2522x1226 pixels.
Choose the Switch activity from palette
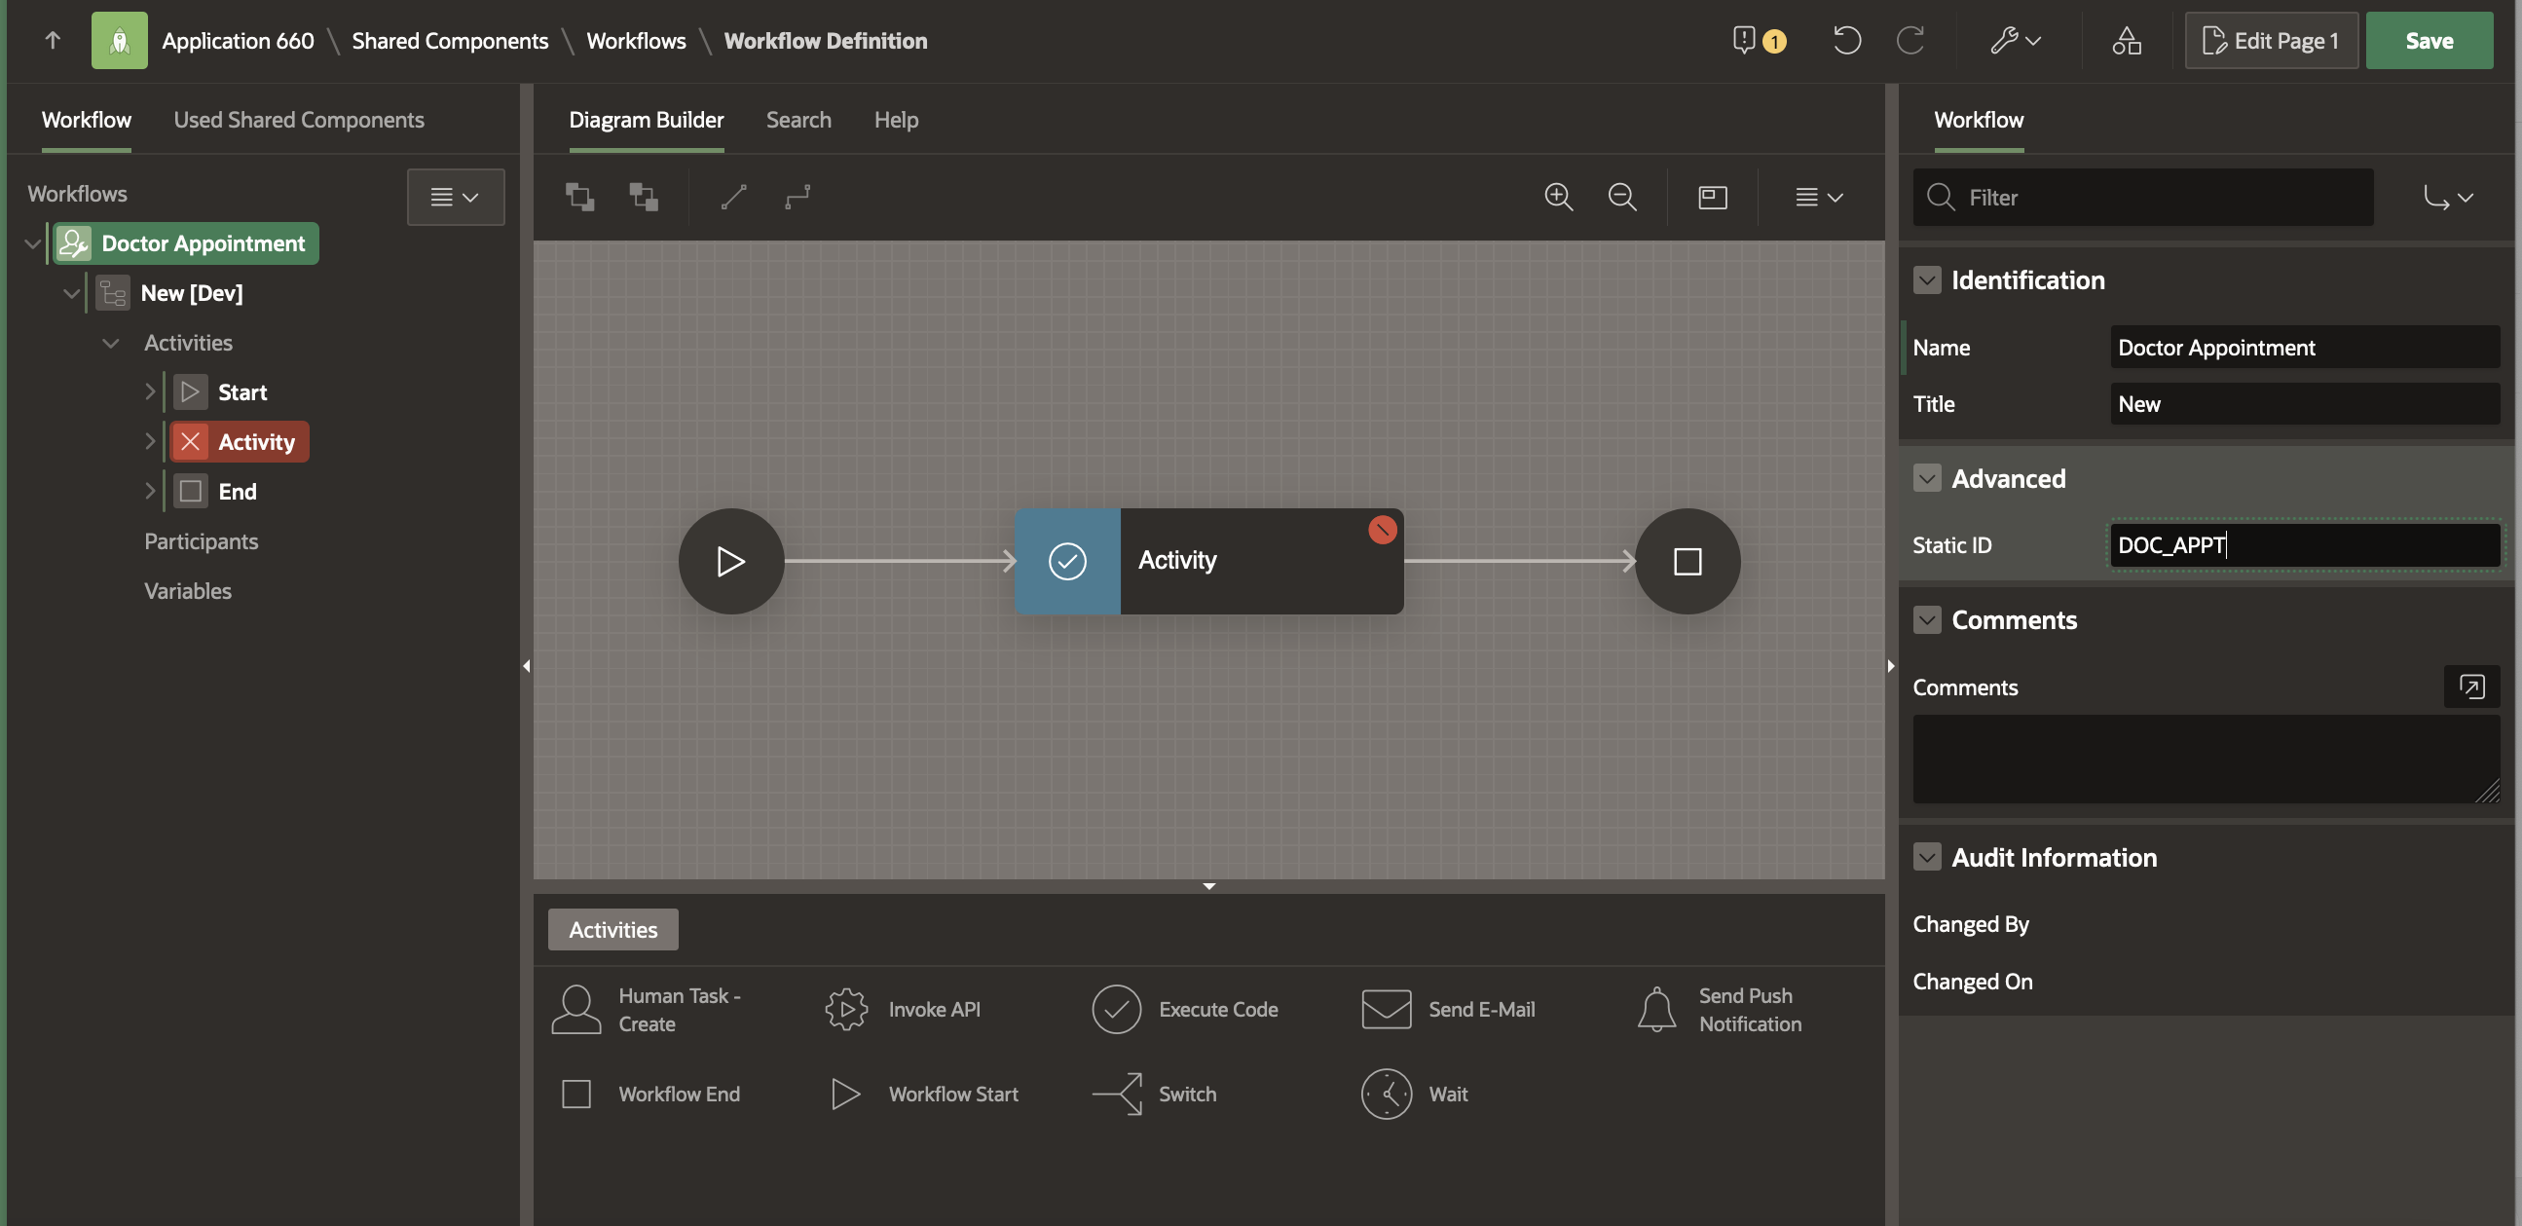1118,1094
